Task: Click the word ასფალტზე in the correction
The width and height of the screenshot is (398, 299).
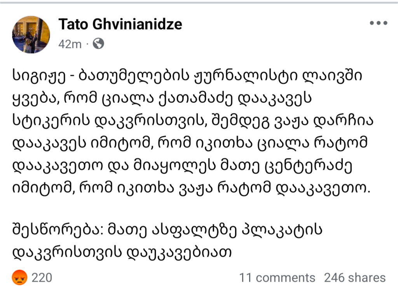Action: tap(194, 230)
